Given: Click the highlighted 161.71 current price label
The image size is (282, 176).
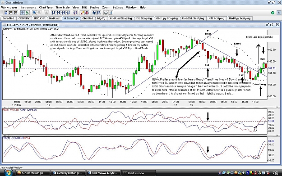Looking at the screenshot, I should tap(272, 68).
